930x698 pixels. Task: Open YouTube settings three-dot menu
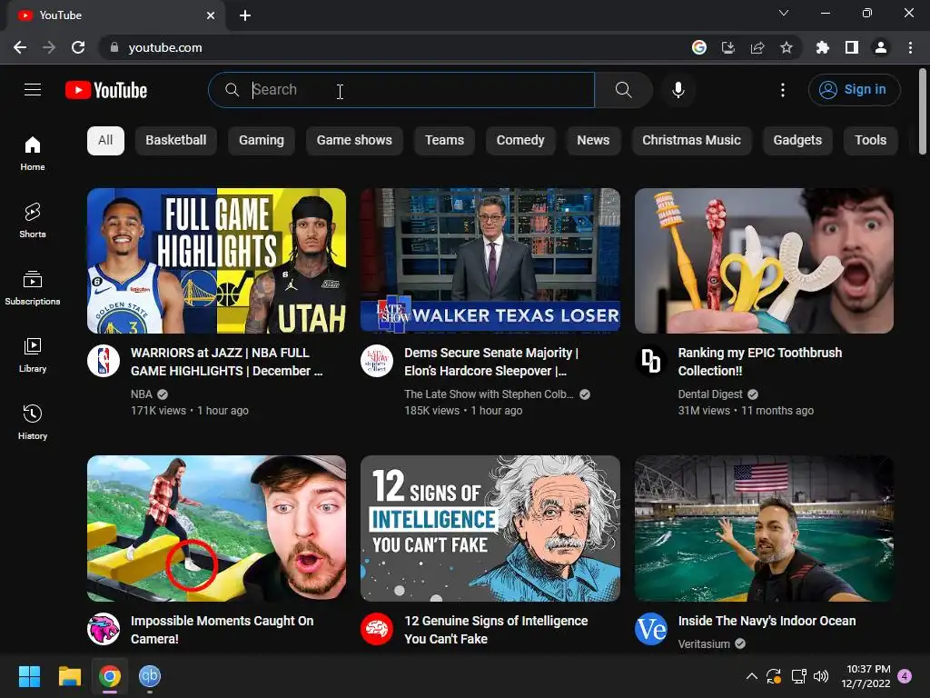(x=782, y=90)
